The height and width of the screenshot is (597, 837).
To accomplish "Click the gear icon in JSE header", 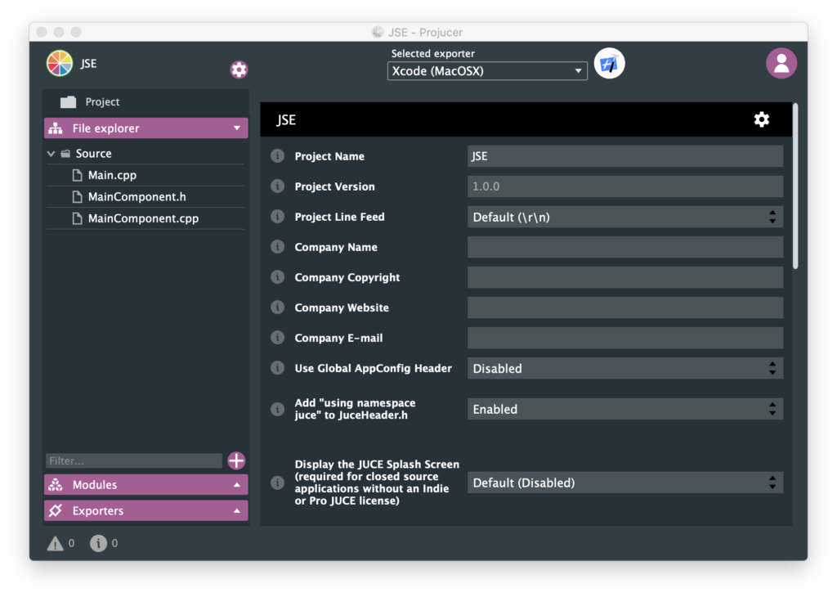I will pyautogui.click(x=761, y=120).
